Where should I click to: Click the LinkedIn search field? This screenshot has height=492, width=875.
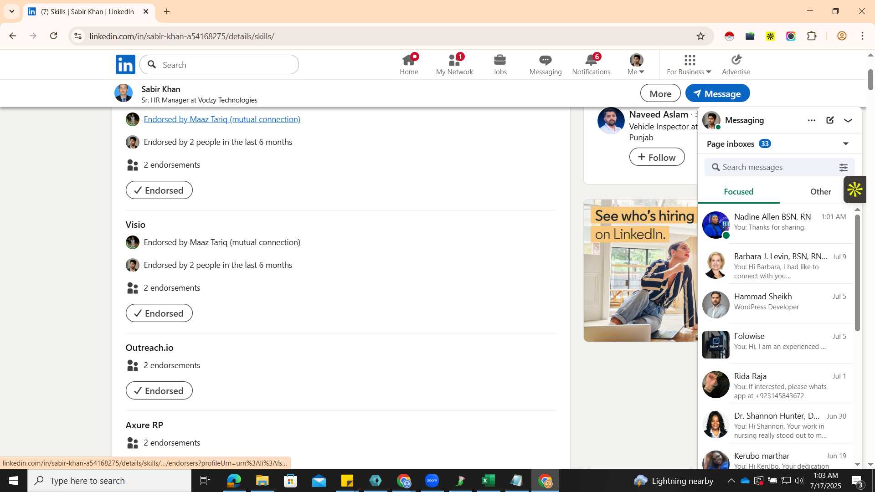pos(219,65)
